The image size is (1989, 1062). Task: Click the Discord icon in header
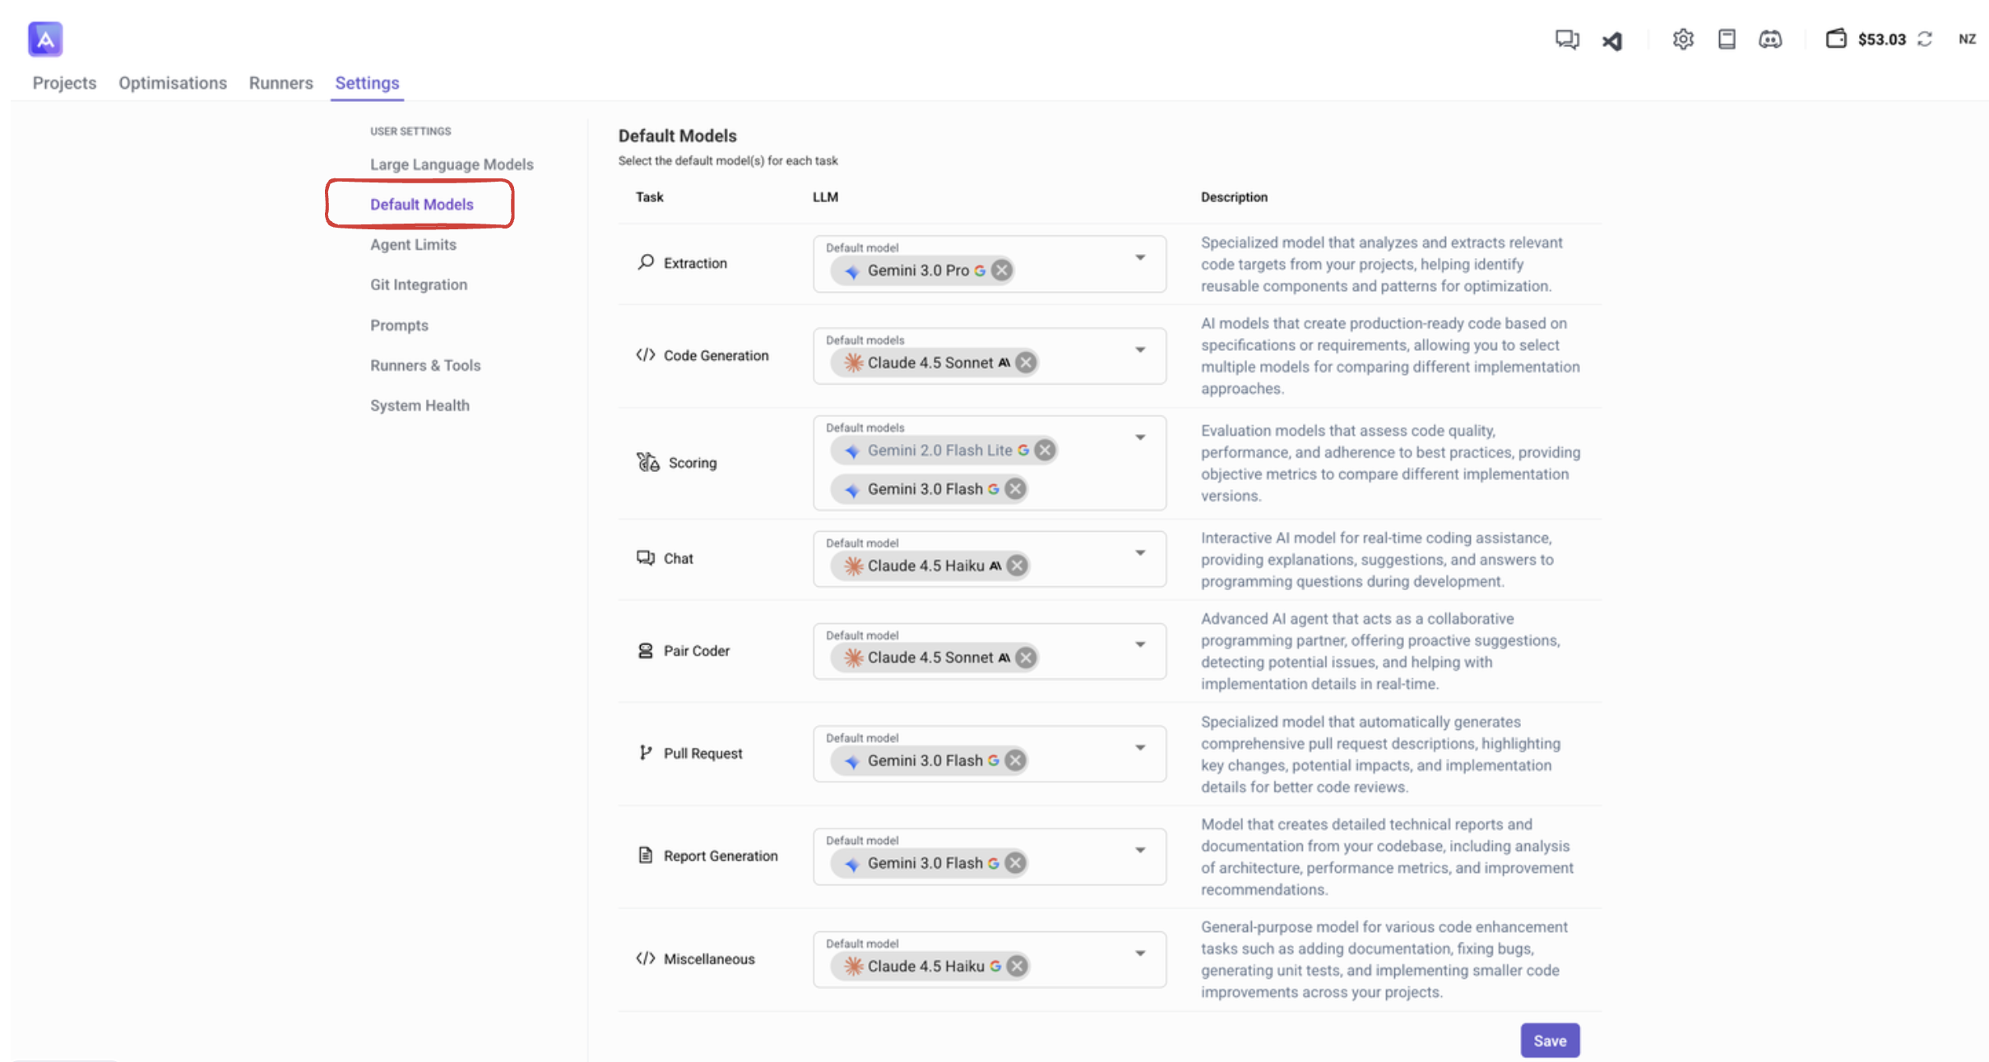tap(1770, 39)
